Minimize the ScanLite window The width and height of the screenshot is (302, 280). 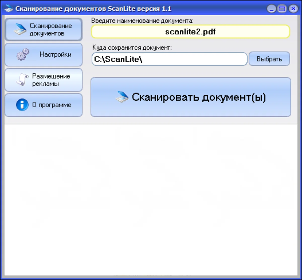pyautogui.click(x=272, y=9)
